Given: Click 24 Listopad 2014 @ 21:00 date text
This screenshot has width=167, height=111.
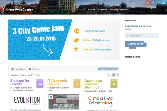Looking at the screenshot, I should point(22,89).
